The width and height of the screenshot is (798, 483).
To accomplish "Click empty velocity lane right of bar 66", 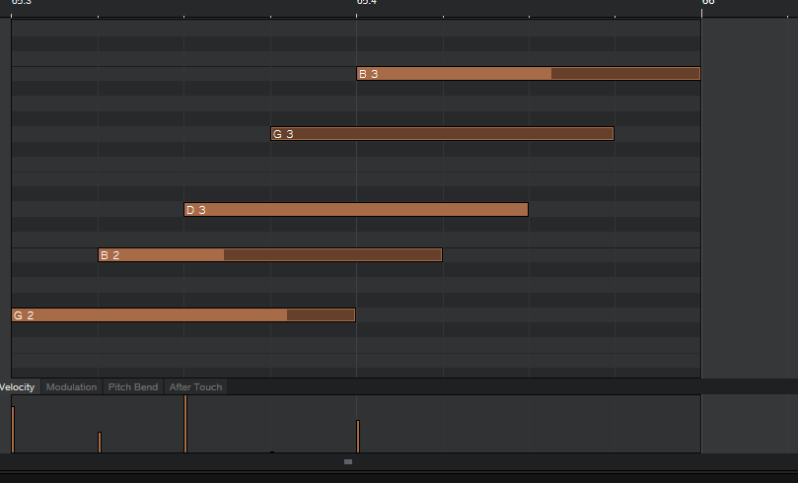I will point(749,424).
